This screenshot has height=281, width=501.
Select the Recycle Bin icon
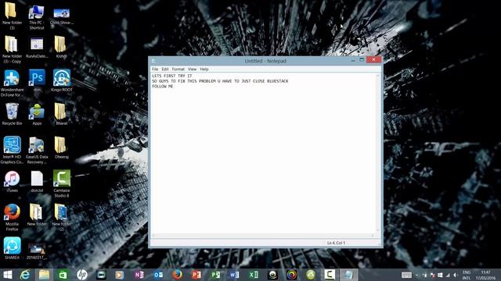click(x=12, y=114)
